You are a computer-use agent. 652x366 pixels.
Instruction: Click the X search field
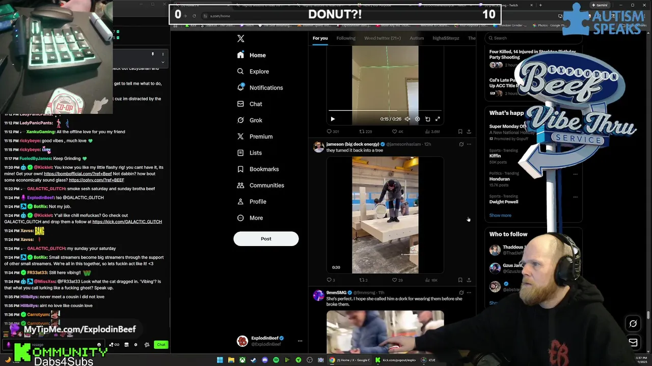pos(532,38)
